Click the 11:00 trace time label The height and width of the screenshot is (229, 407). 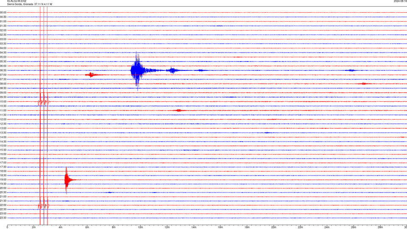(x=3, y=111)
